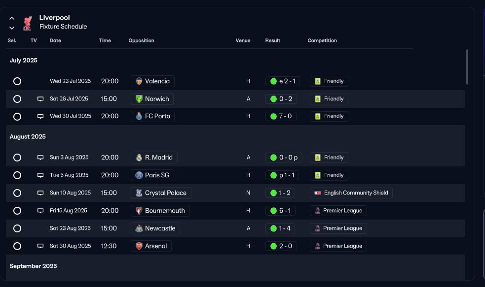
Task: Click the TV icon on Arsenal fixture row
Action: (x=40, y=246)
